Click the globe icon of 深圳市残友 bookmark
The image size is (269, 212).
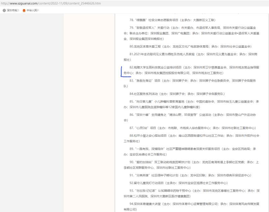(x=4, y=10)
